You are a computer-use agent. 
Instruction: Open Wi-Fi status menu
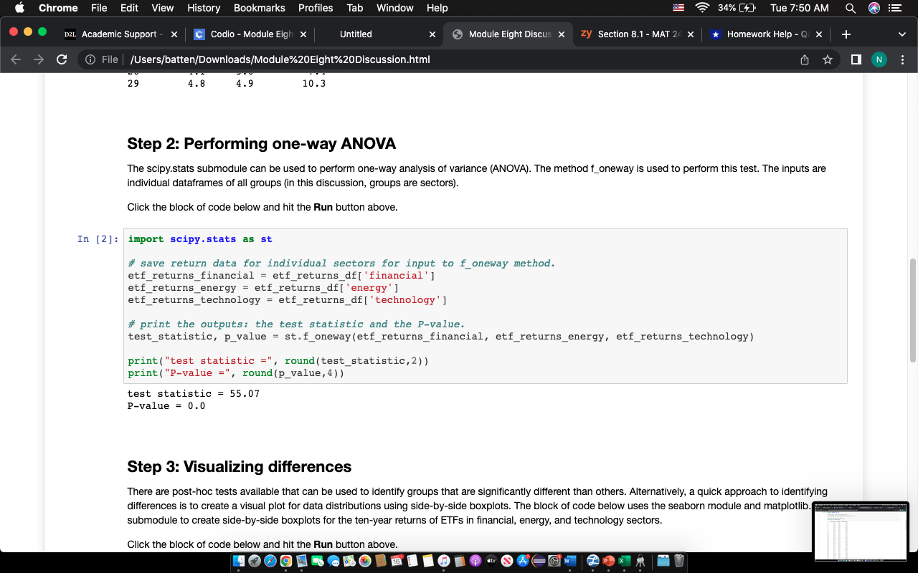[703, 8]
